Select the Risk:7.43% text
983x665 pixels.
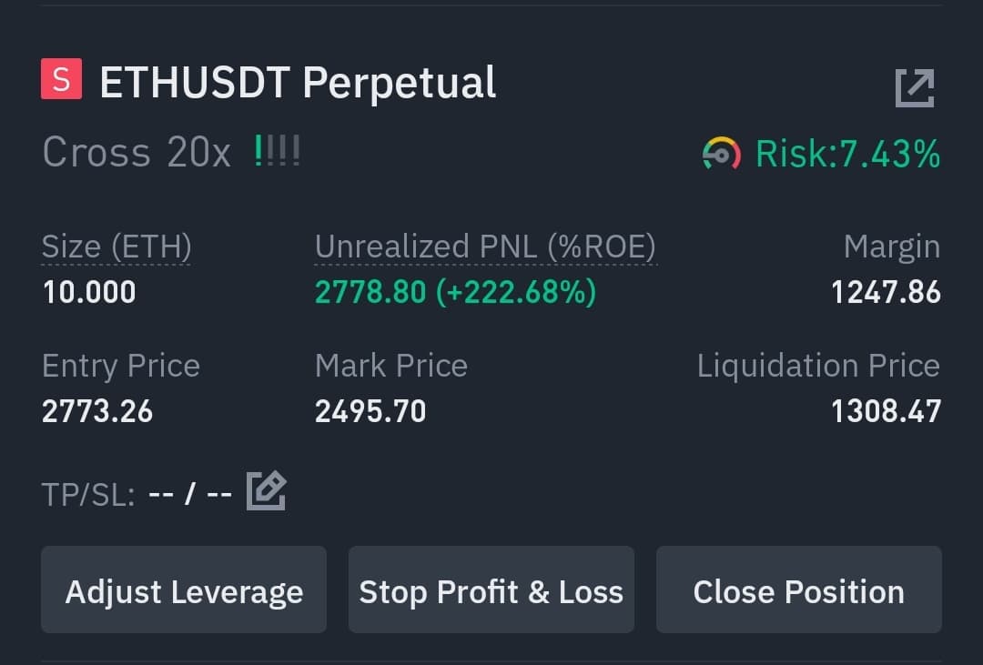pyautogui.click(x=848, y=154)
